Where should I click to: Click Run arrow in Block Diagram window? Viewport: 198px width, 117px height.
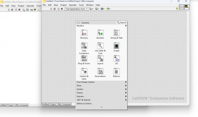point(8,10)
